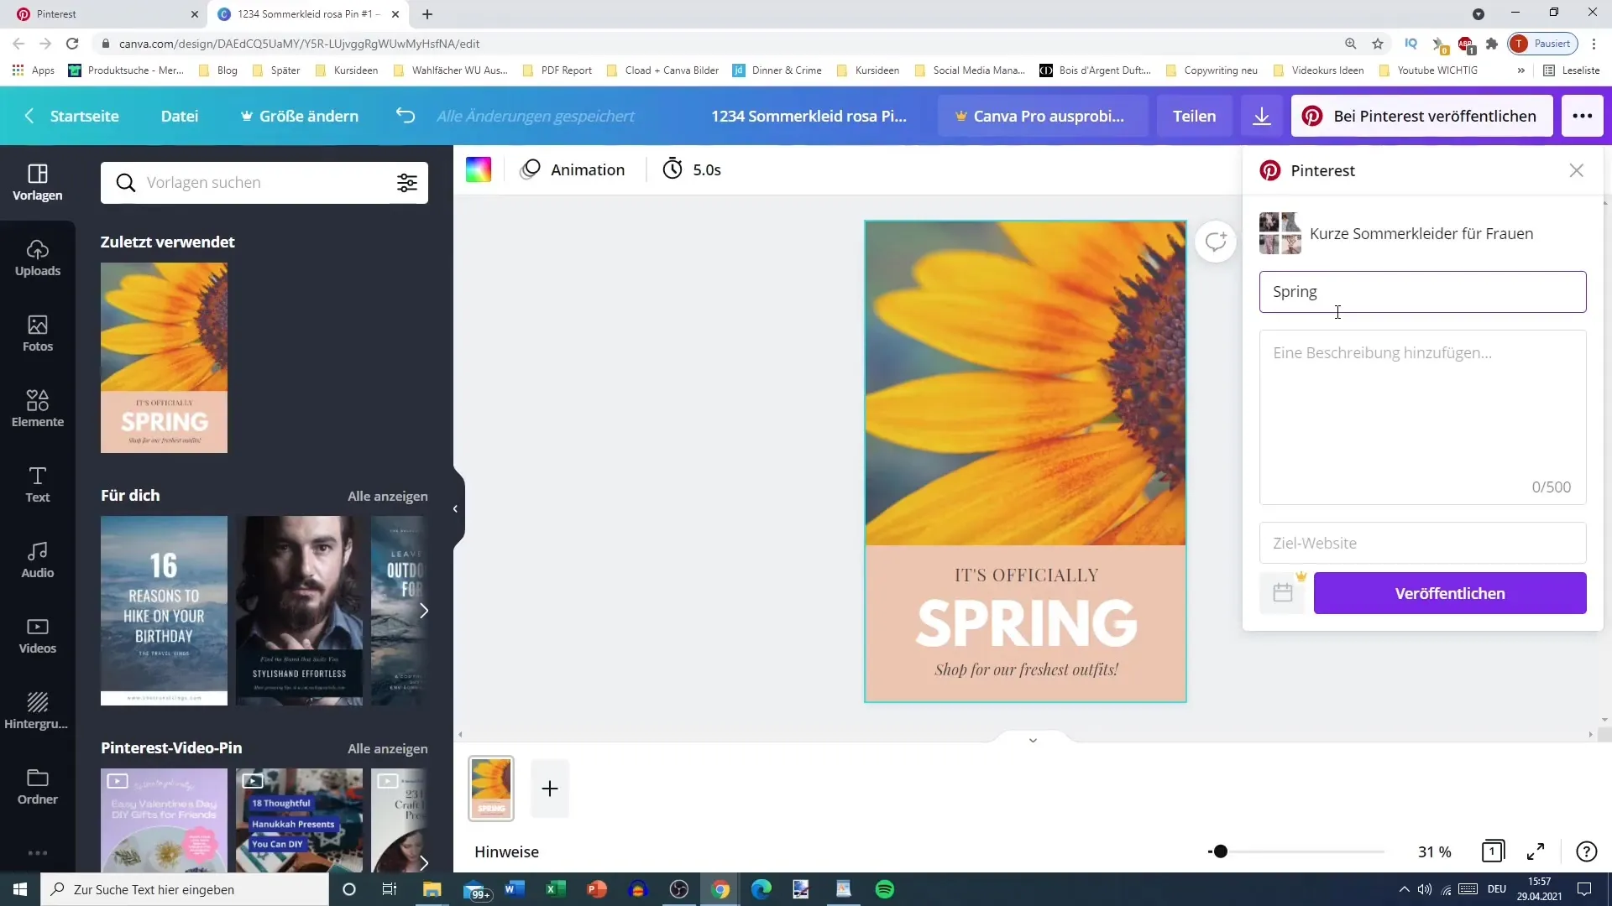Show all Pinterest-Video-Pin templates
This screenshot has width=1612, height=906.
[388, 748]
